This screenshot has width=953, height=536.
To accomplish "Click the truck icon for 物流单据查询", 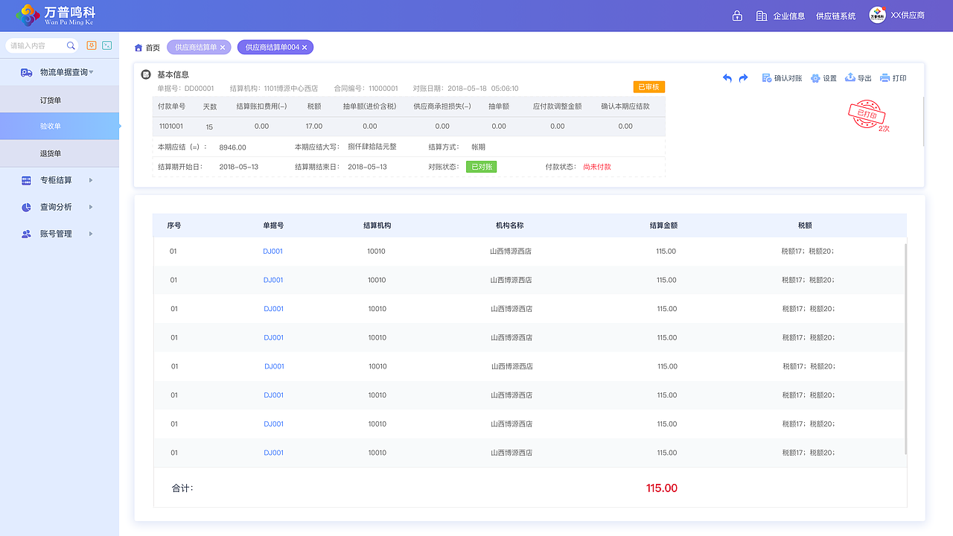I will pyautogui.click(x=26, y=72).
